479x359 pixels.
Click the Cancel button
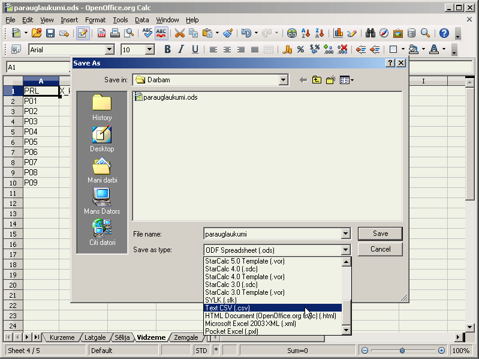(x=380, y=249)
